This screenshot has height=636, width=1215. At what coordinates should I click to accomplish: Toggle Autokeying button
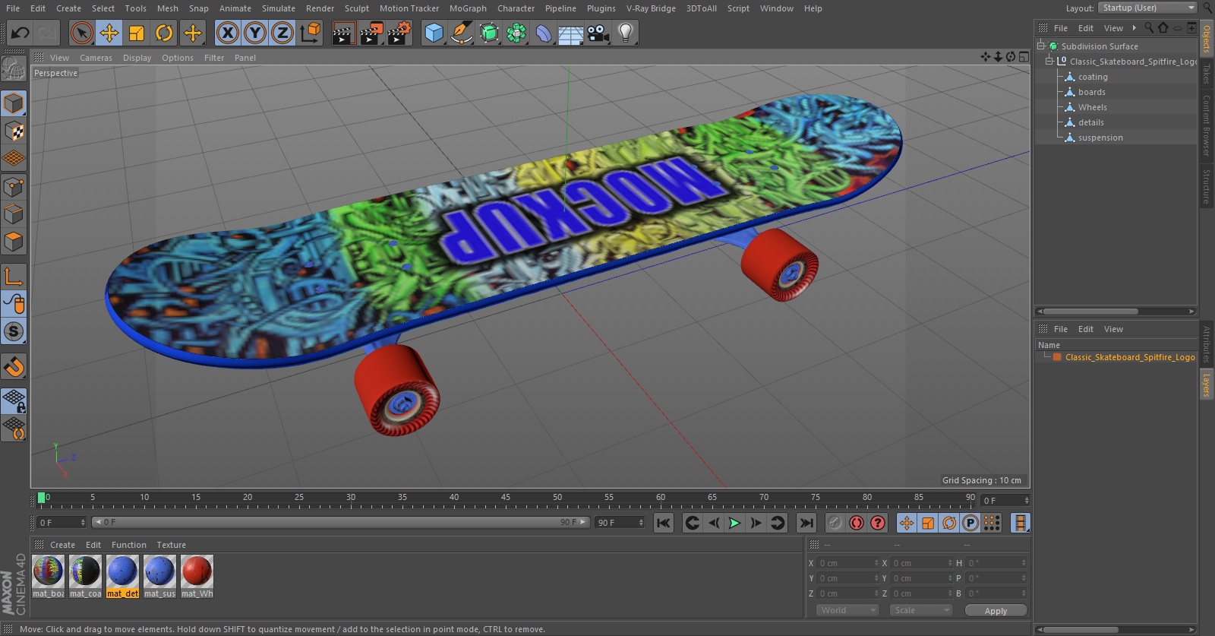856,523
